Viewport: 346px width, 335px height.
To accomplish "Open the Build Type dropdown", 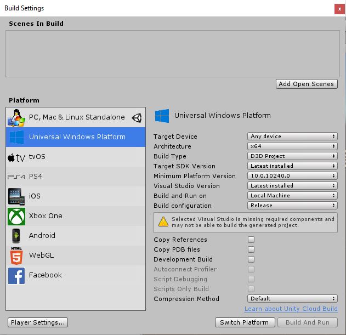I will pos(292,156).
